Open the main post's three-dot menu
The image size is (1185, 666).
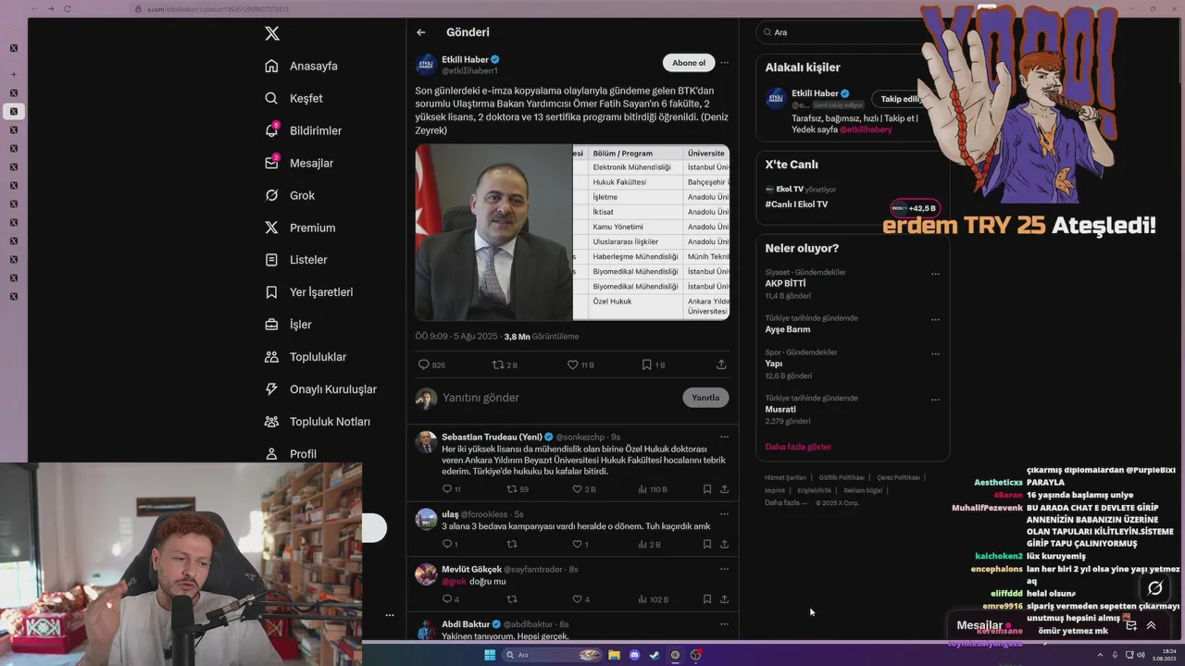pos(724,63)
